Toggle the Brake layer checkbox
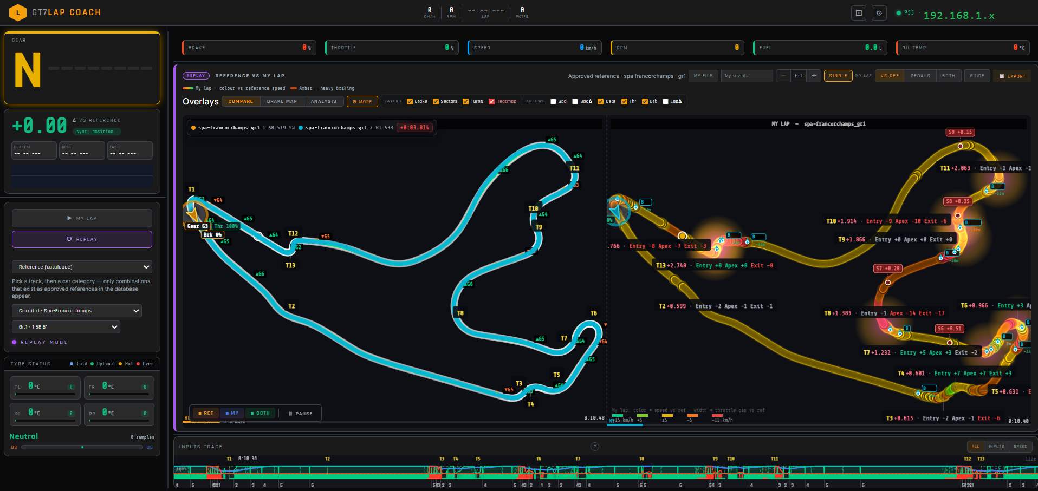 (x=410, y=101)
